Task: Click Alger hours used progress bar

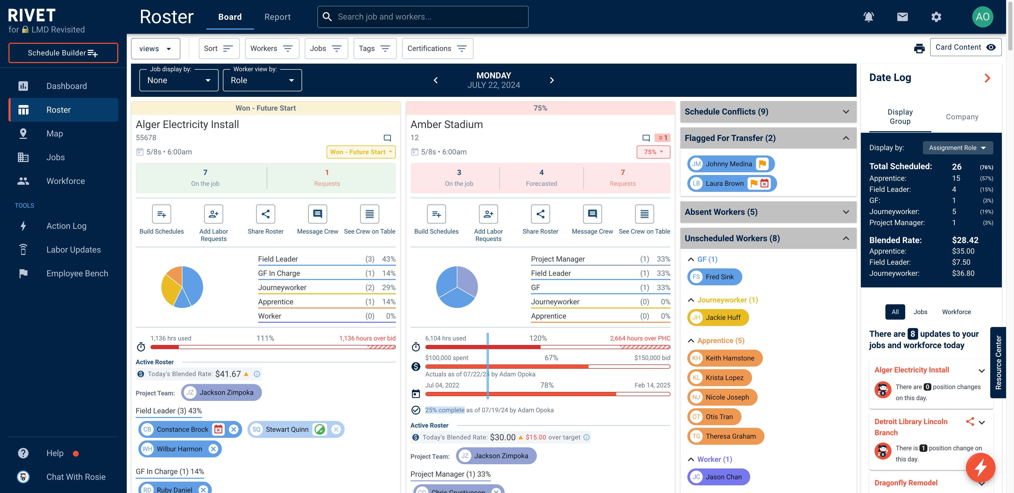Action: [273, 347]
